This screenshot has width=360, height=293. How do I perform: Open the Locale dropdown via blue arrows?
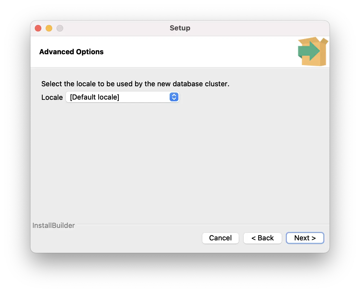(x=174, y=97)
